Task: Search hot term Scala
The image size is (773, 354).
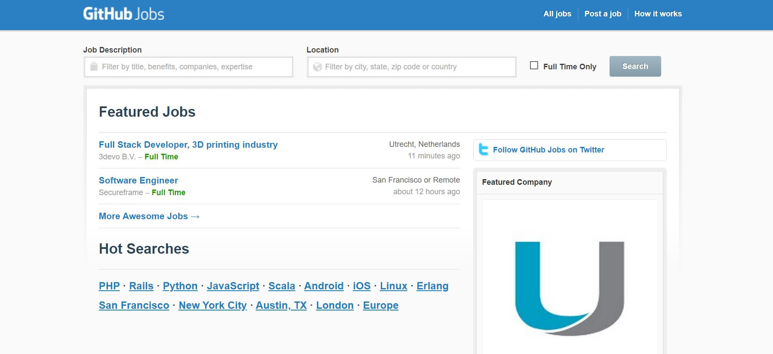Action: point(282,286)
